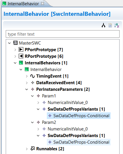
Task: Select the InternalBehavior editor tab
Action: [23, 4]
